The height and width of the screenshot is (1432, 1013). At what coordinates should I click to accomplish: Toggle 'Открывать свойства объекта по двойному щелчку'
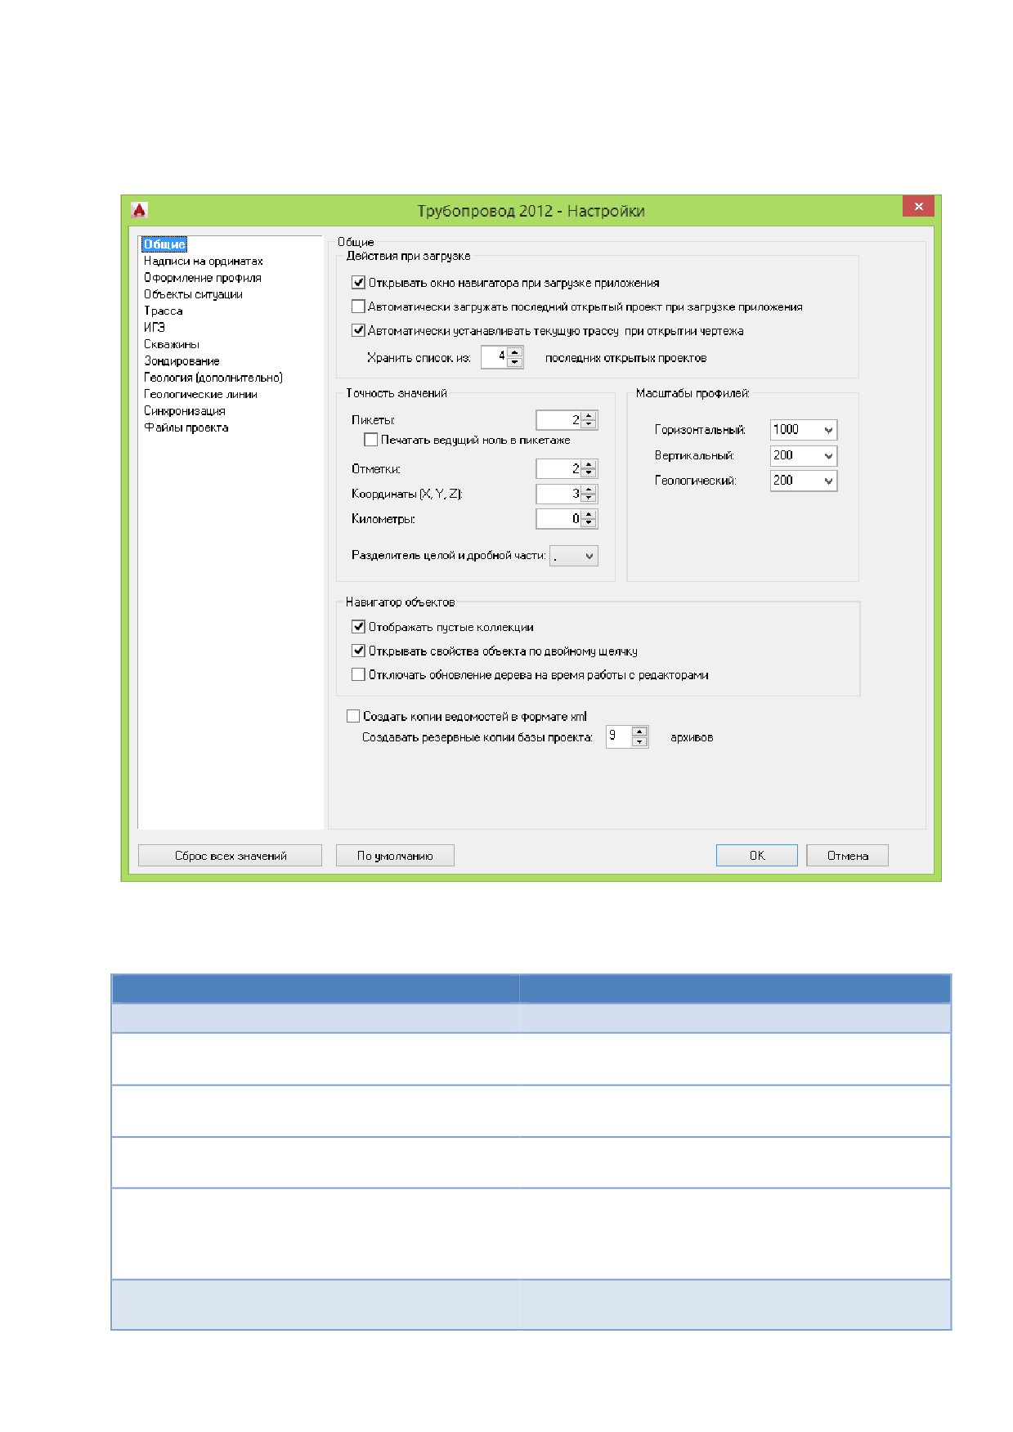coord(358,651)
